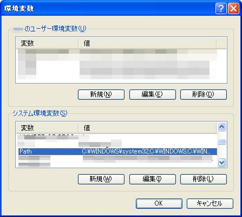
Task: Click 変数 column header in system list
Action: (47, 128)
